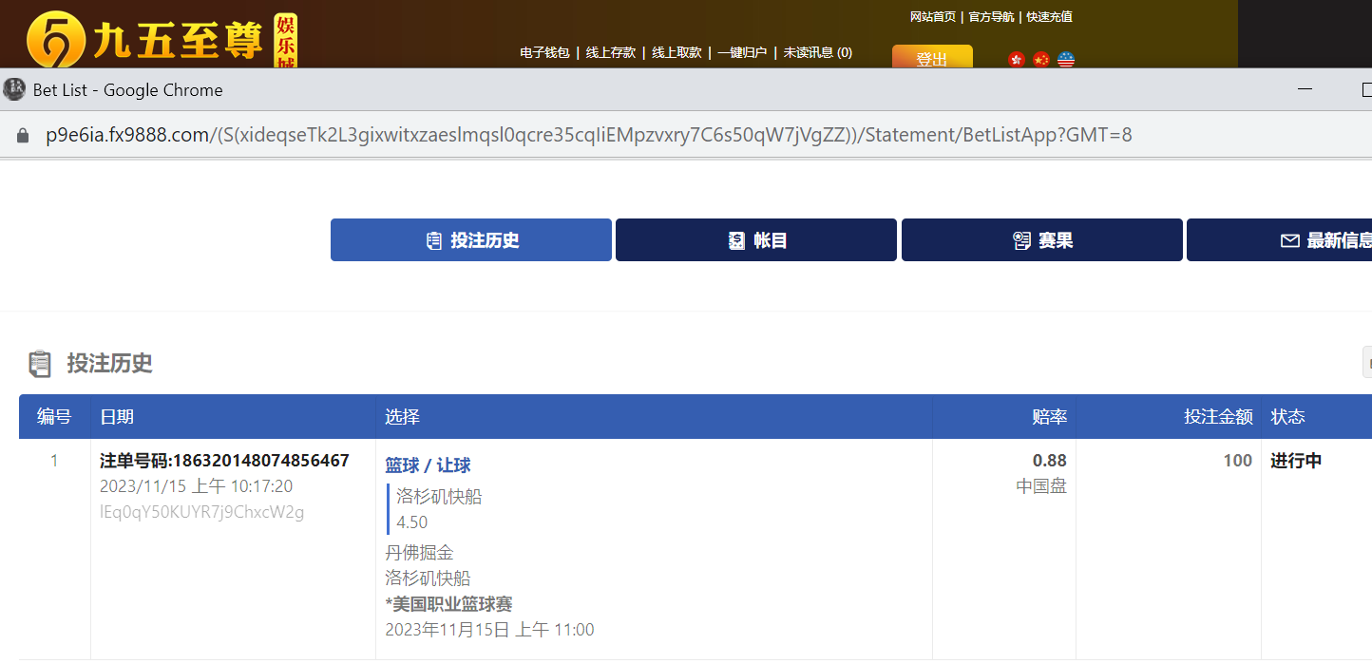
Task: Switch to the 帐目 tab
Action: pyautogui.click(x=756, y=240)
